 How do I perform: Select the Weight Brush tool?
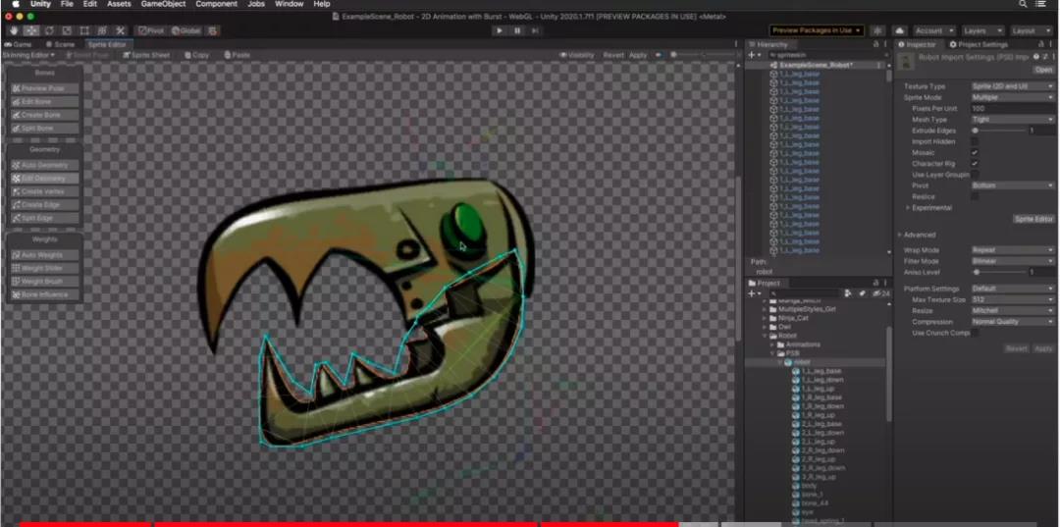44,281
